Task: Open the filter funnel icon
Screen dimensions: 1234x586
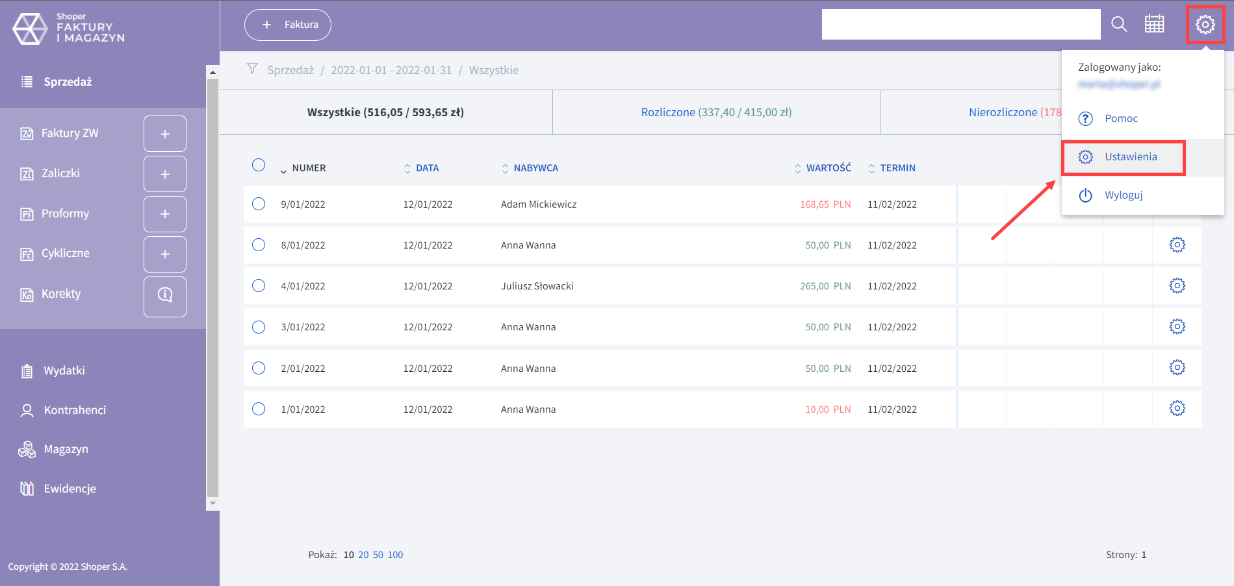Action: click(252, 69)
